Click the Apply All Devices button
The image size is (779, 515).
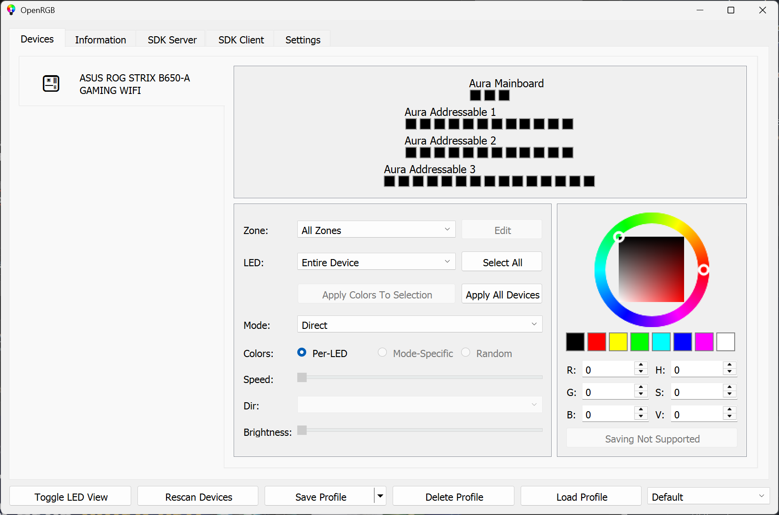[502, 294]
